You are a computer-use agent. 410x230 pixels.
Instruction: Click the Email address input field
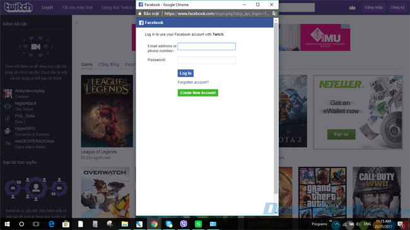[x=206, y=47]
